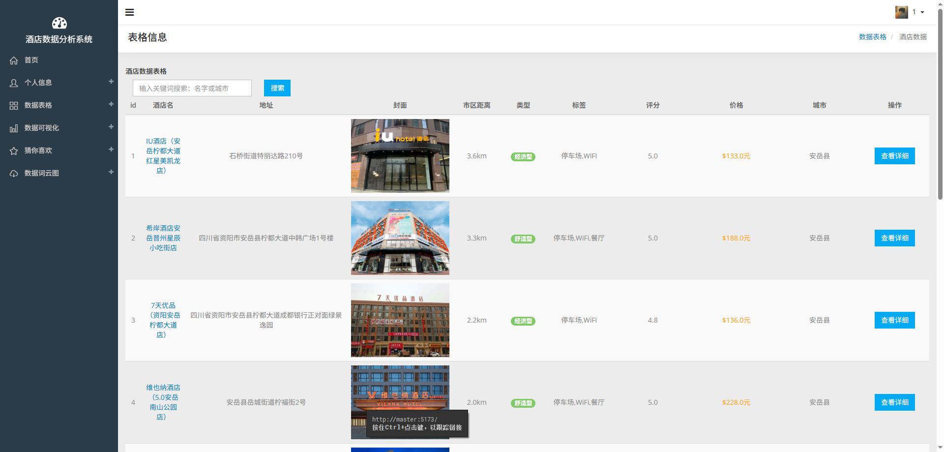The height and width of the screenshot is (452, 944).
Task: Click the user icon beside 个人信息
Action: pos(14,83)
